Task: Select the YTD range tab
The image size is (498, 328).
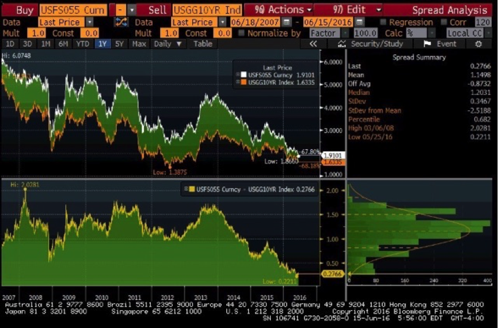Action: (x=82, y=44)
